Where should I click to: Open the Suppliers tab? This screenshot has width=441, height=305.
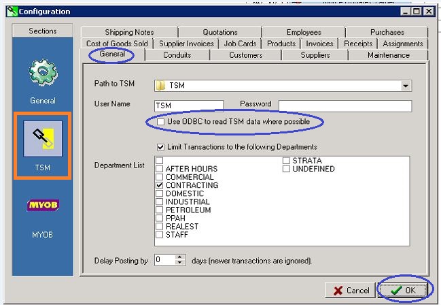315,55
